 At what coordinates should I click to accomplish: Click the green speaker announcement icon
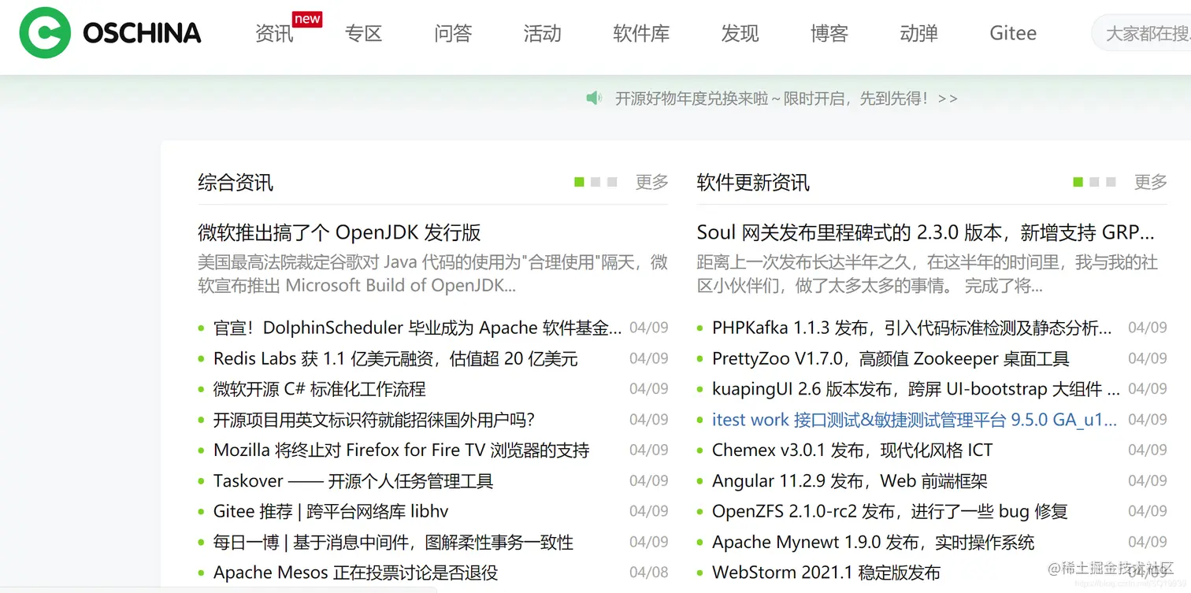[594, 98]
